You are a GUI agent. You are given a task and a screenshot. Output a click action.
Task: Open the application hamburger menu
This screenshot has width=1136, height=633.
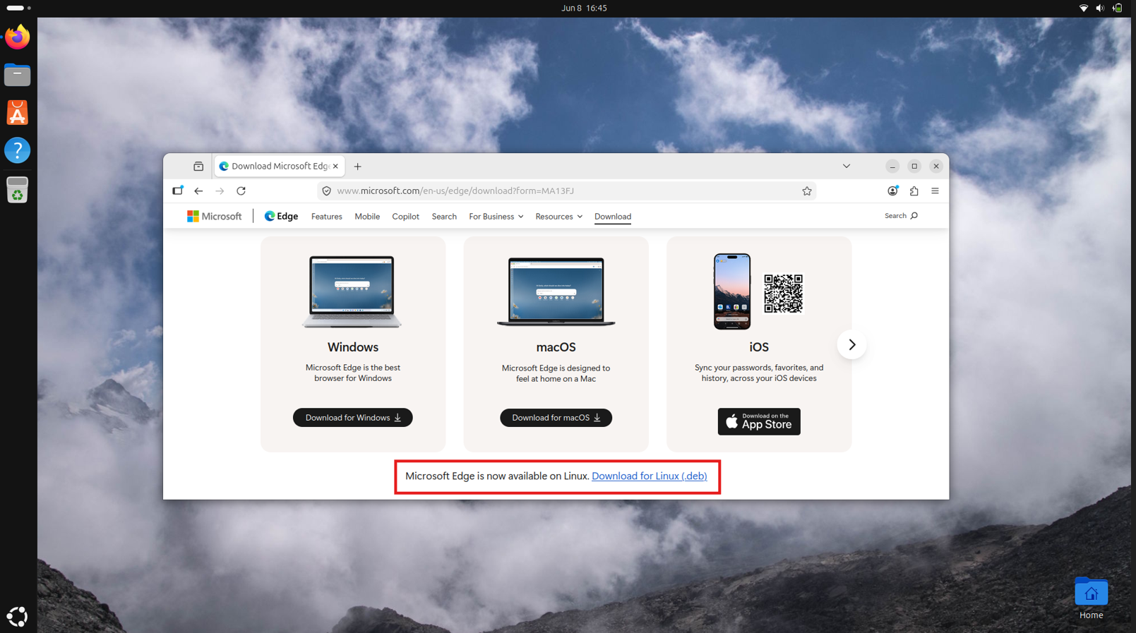[x=935, y=191]
